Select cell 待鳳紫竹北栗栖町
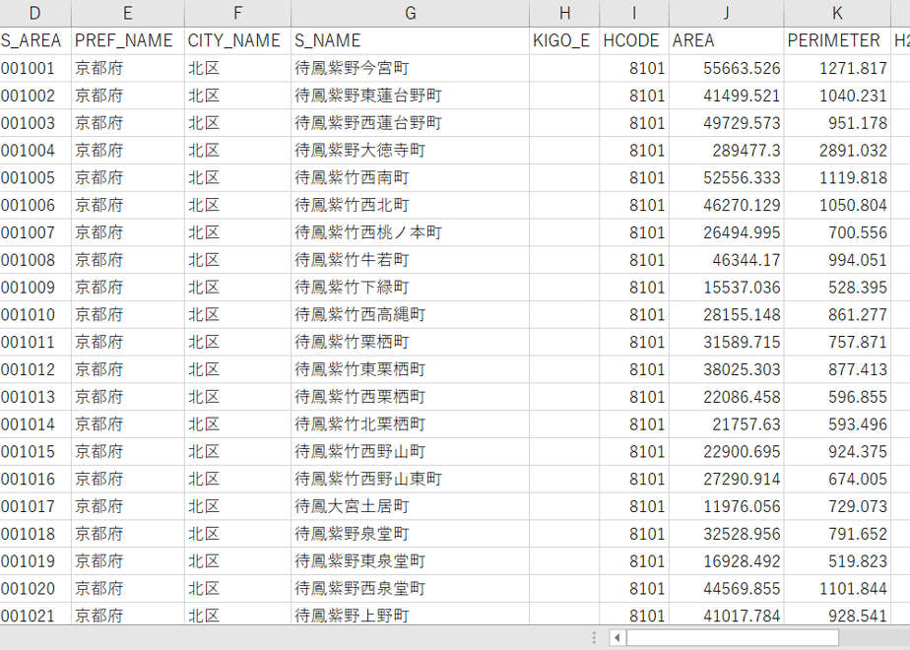Image resolution: width=910 pixels, height=650 pixels. (411, 424)
